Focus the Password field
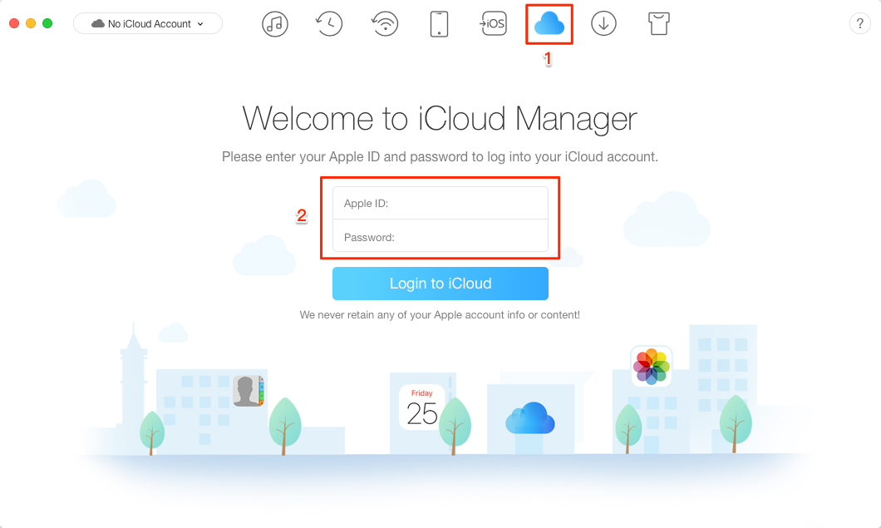This screenshot has height=528, width=881. (x=440, y=235)
